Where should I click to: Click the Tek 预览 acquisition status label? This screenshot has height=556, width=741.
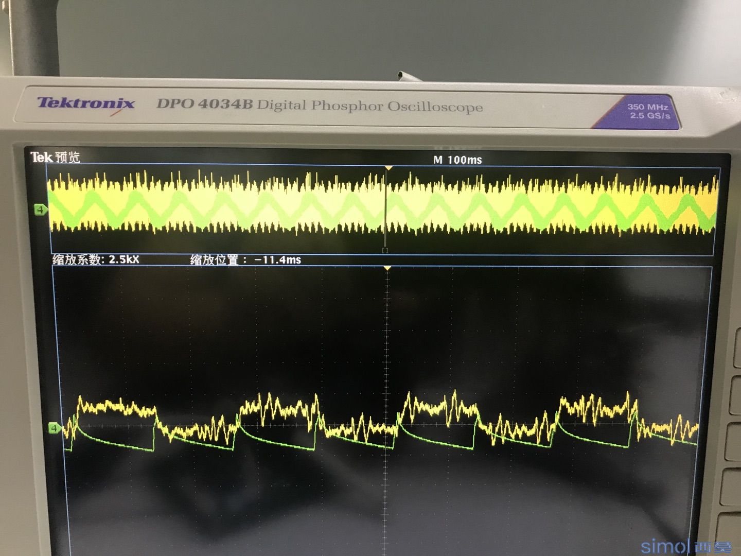(55, 157)
